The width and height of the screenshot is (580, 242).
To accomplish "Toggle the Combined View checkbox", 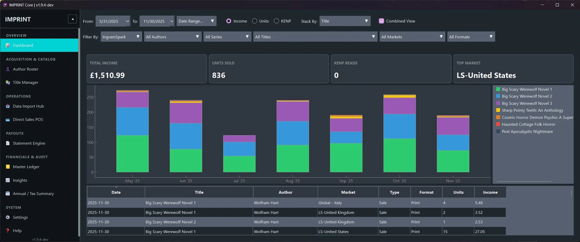I will click(381, 21).
